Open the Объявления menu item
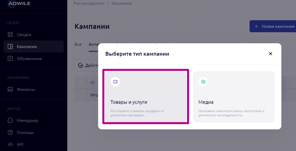Image resolution: width=296 pixels, height=151 pixels. (33, 58)
